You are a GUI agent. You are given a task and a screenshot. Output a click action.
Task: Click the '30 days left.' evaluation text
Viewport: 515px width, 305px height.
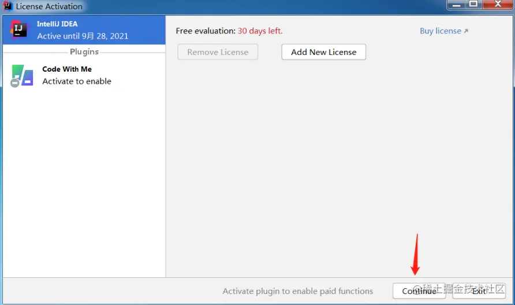[260, 31]
